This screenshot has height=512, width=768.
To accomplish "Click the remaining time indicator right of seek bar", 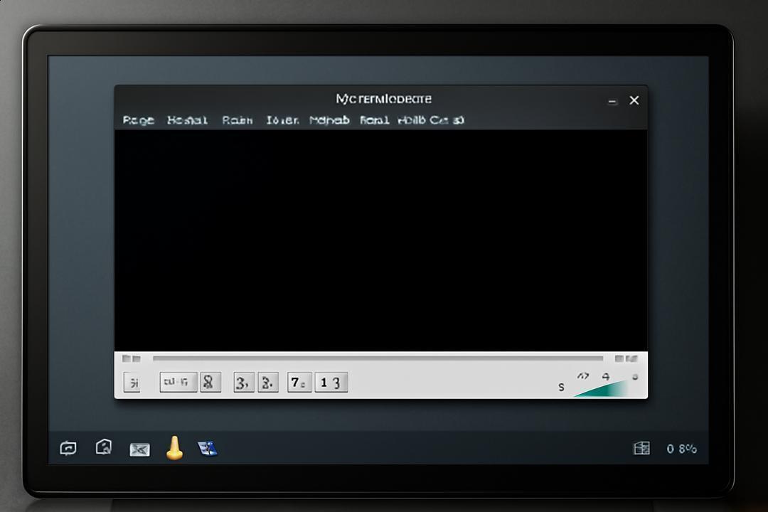I will pyautogui.click(x=626, y=358).
